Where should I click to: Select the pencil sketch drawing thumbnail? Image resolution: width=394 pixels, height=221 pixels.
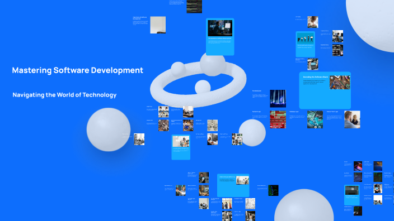[250, 204]
